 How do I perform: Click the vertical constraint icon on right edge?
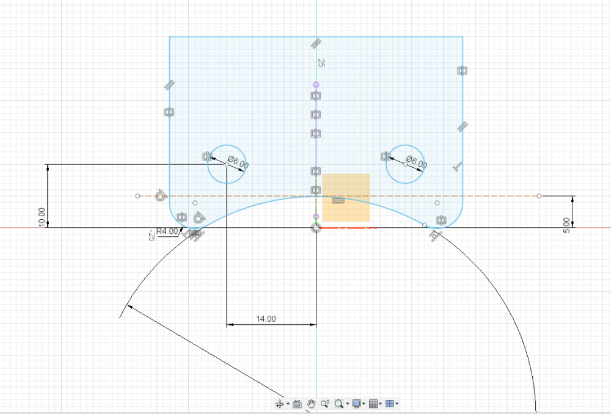click(463, 70)
